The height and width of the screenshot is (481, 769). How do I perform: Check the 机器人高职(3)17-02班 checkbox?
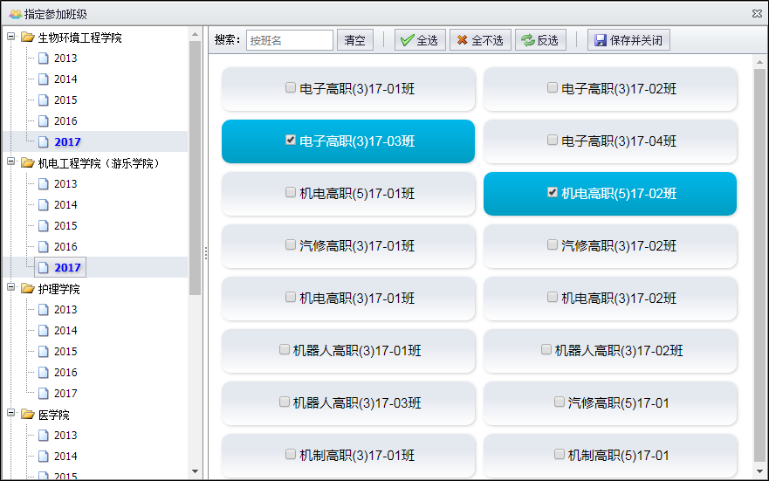tap(546, 349)
